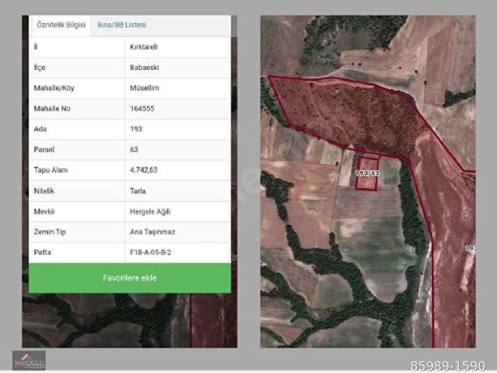The height and width of the screenshot is (373, 497).
Task: Click the Favorilere ekle button
Action: pyautogui.click(x=130, y=278)
